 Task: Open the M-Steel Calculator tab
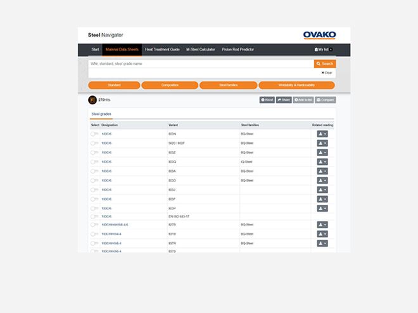pos(201,49)
